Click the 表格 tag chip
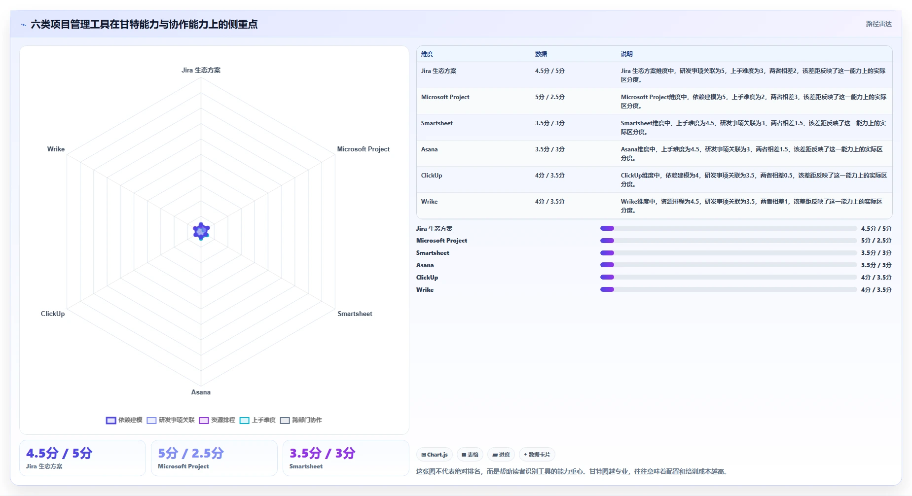Viewport: 912px width, 496px height. click(x=470, y=455)
